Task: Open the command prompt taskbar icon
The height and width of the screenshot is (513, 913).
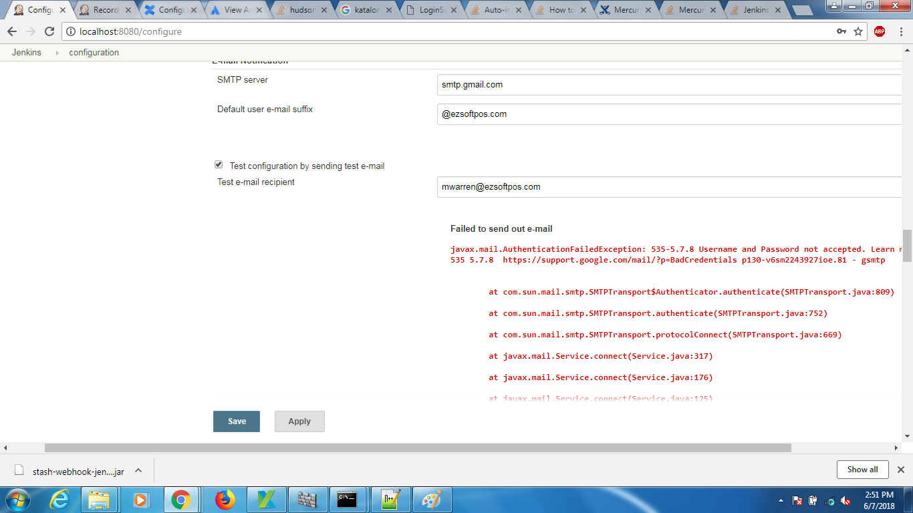Action: click(x=348, y=500)
